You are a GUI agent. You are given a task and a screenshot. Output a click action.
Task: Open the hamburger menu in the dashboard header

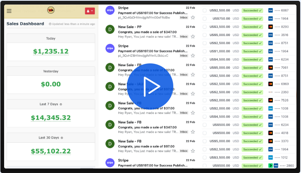click(x=9, y=11)
